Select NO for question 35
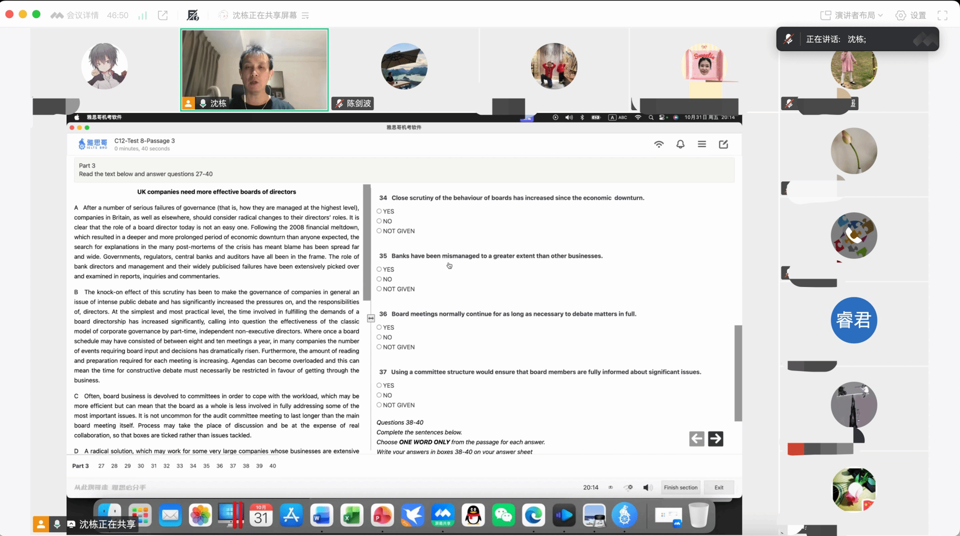The width and height of the screenshot is (960, 536). (379, 279)
